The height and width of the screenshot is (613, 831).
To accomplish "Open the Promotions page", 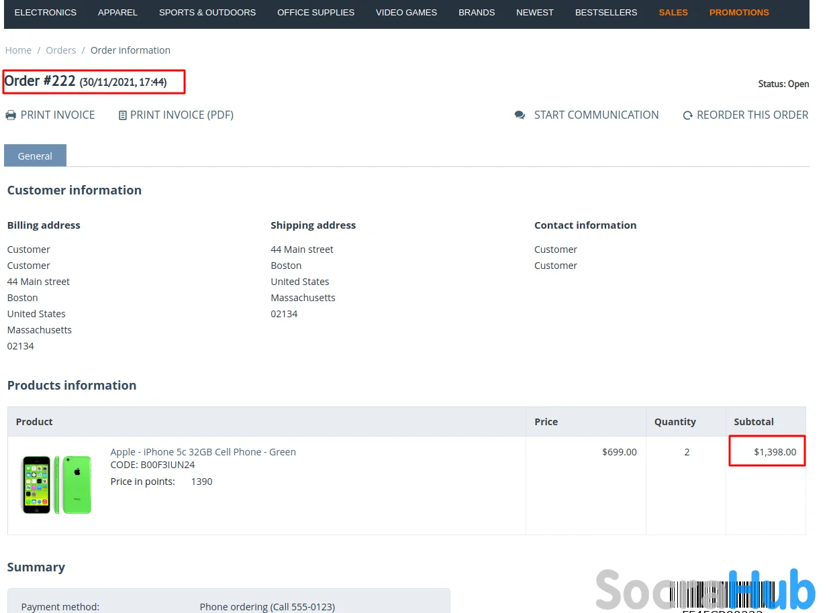I will pos(739,12).
